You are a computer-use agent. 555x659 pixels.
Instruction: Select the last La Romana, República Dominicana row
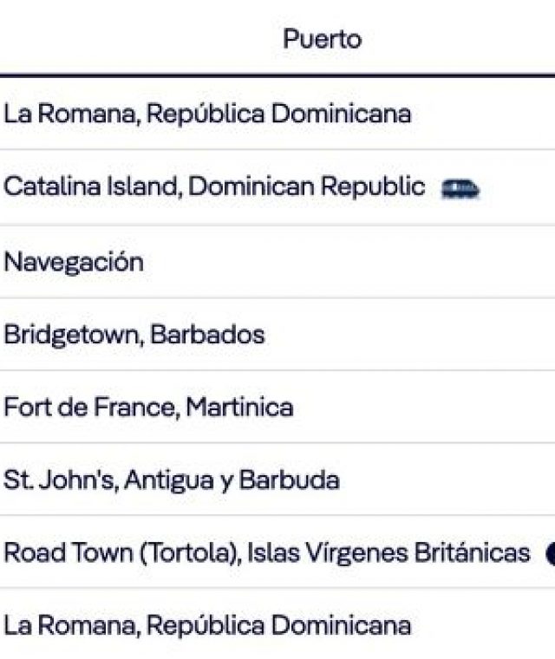(207, 625)
